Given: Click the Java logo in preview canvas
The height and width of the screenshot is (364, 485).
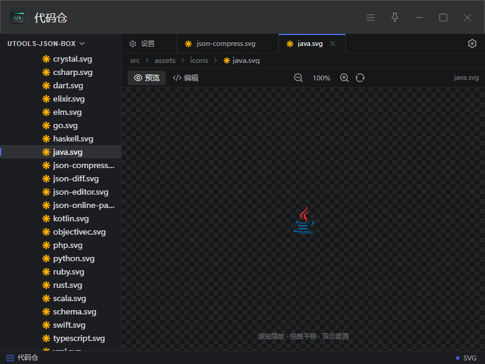Looking at the screenshot, I should point(304,220).
